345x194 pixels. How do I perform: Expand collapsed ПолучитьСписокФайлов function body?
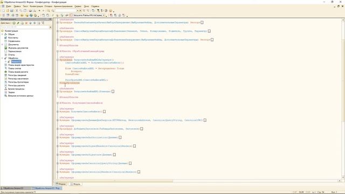pyautogui.click(x=104, y=112)
